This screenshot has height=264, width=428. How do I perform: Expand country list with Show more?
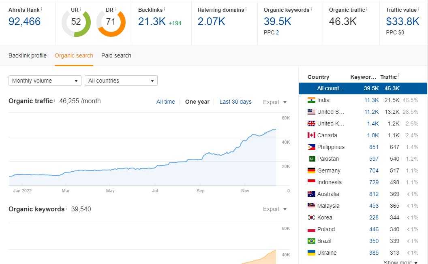(400, 262)
